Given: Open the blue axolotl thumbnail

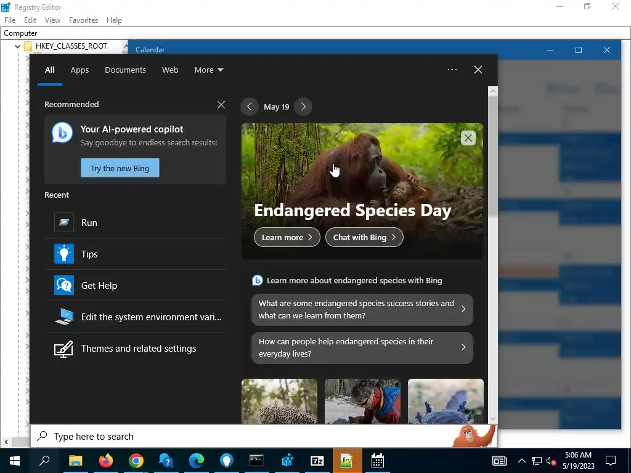Looking at the screenshot, I should (446, 401).
